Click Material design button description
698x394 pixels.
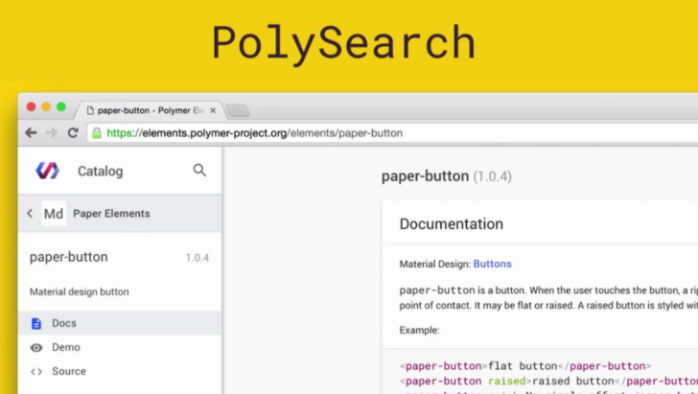pyautogui.click(x=80, y=291)
